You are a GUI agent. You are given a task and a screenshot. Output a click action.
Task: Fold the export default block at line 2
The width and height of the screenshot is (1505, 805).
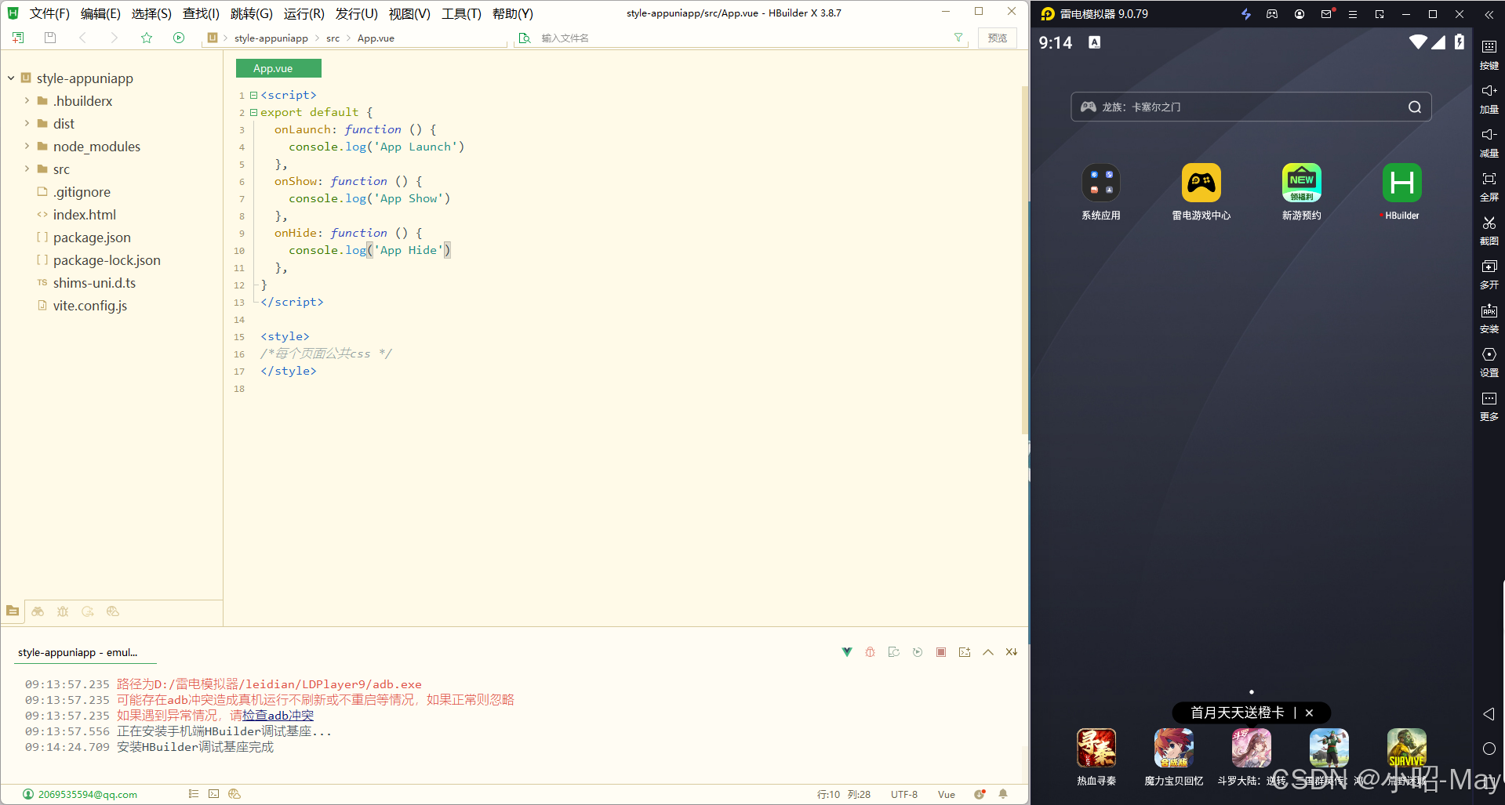click(x=253, y=112)
